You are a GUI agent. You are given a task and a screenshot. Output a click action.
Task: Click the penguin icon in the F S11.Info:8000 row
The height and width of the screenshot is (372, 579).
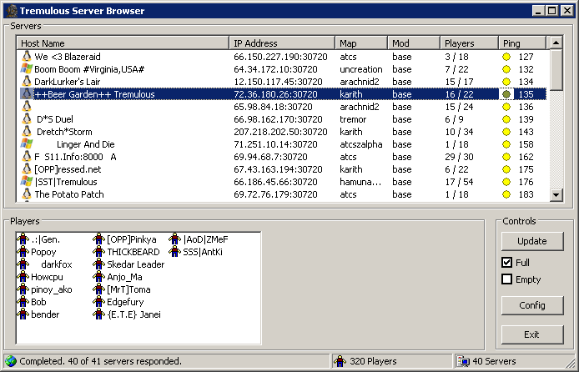26,157
